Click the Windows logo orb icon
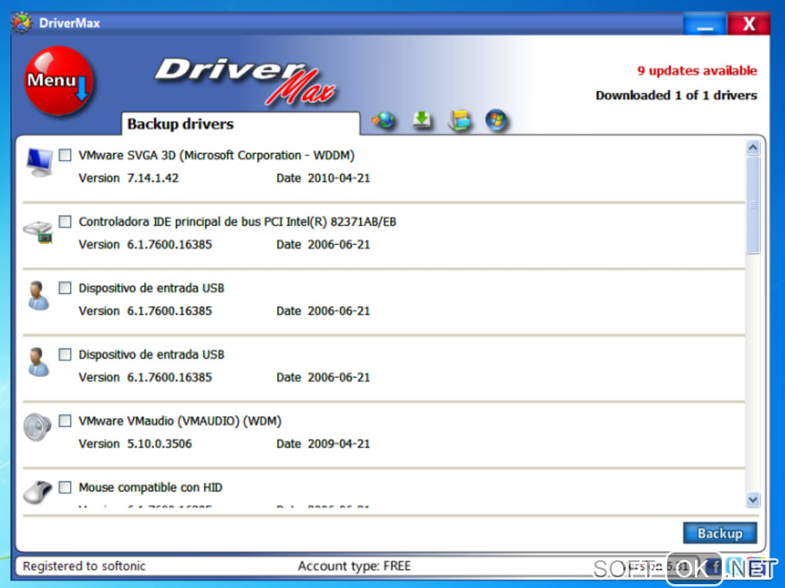Viewport: 785px width, 588px height. tap(496, 120)
